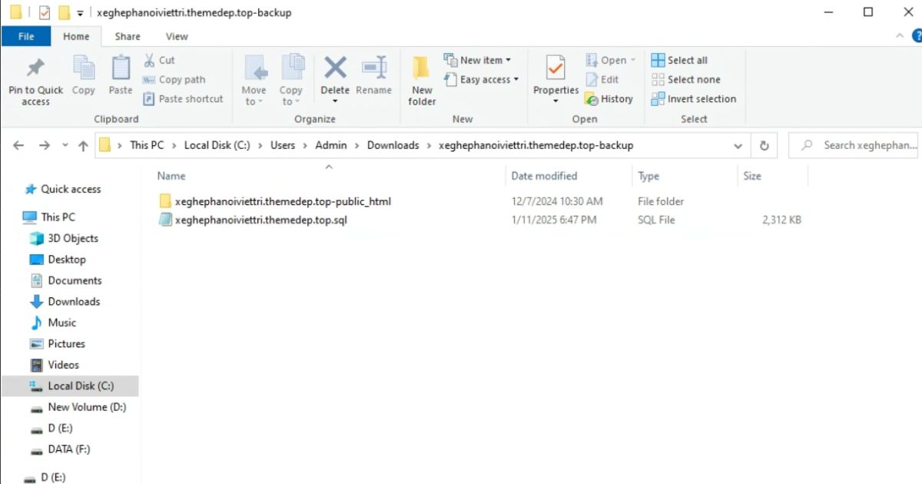Switch to the View ribbon tab
The image size is (922, 484).
click(x=177, y=36)
